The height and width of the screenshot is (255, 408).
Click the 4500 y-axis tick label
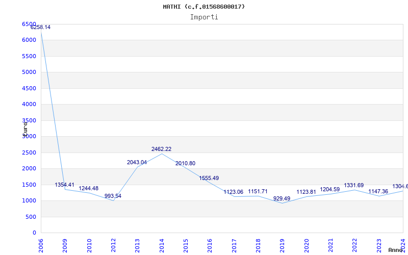tap(29, 88)
